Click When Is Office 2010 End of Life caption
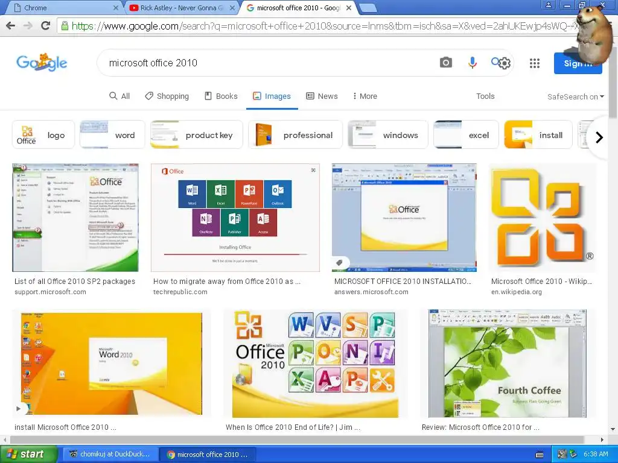The image size is (618, 463). [293, 427]
